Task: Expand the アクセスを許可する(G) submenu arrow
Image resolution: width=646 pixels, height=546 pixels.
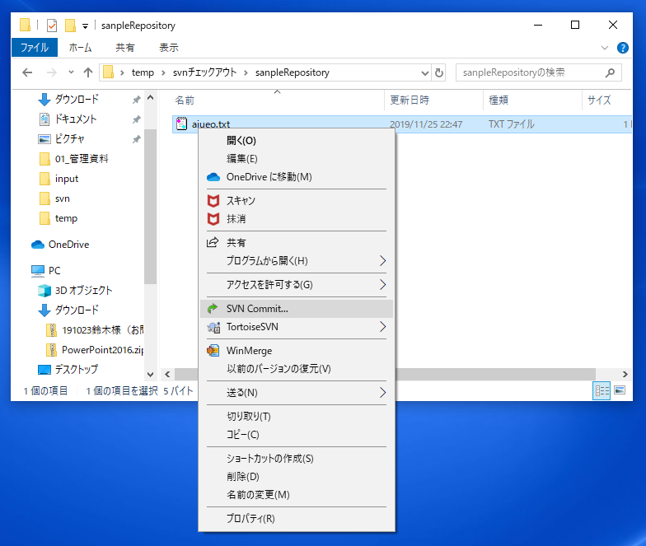Action: click(x=382, y=285)
